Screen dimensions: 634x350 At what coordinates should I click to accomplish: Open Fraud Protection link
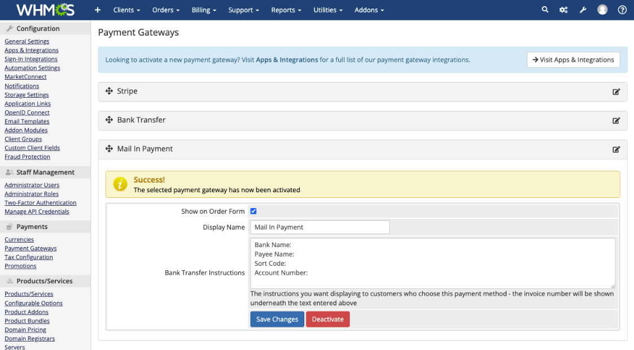(27, 157)
